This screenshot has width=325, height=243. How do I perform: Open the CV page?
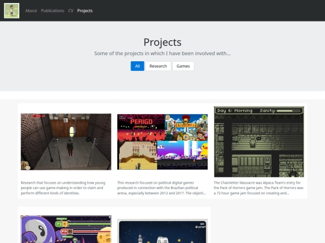click(70, 11)
